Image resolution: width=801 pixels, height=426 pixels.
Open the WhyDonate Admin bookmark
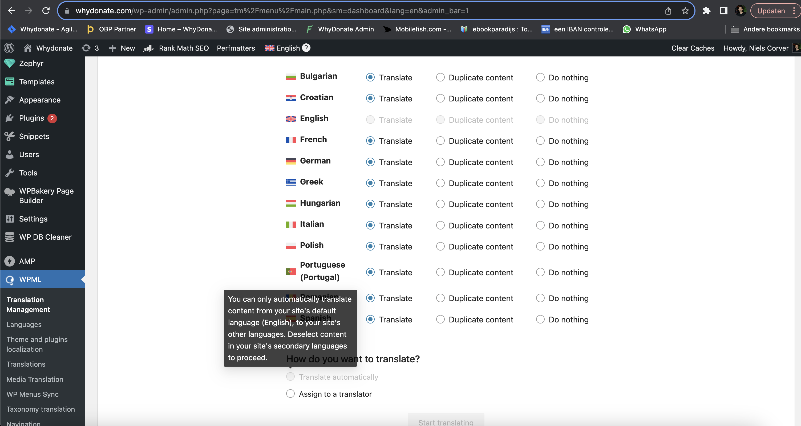340,29
